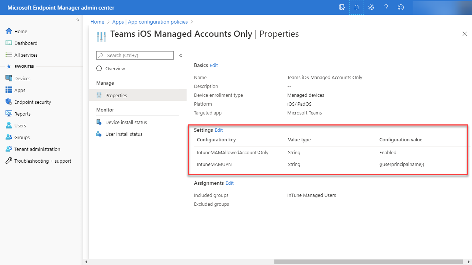
Task: Select the InTune Managed Users group text
Action: click(312, 195)
